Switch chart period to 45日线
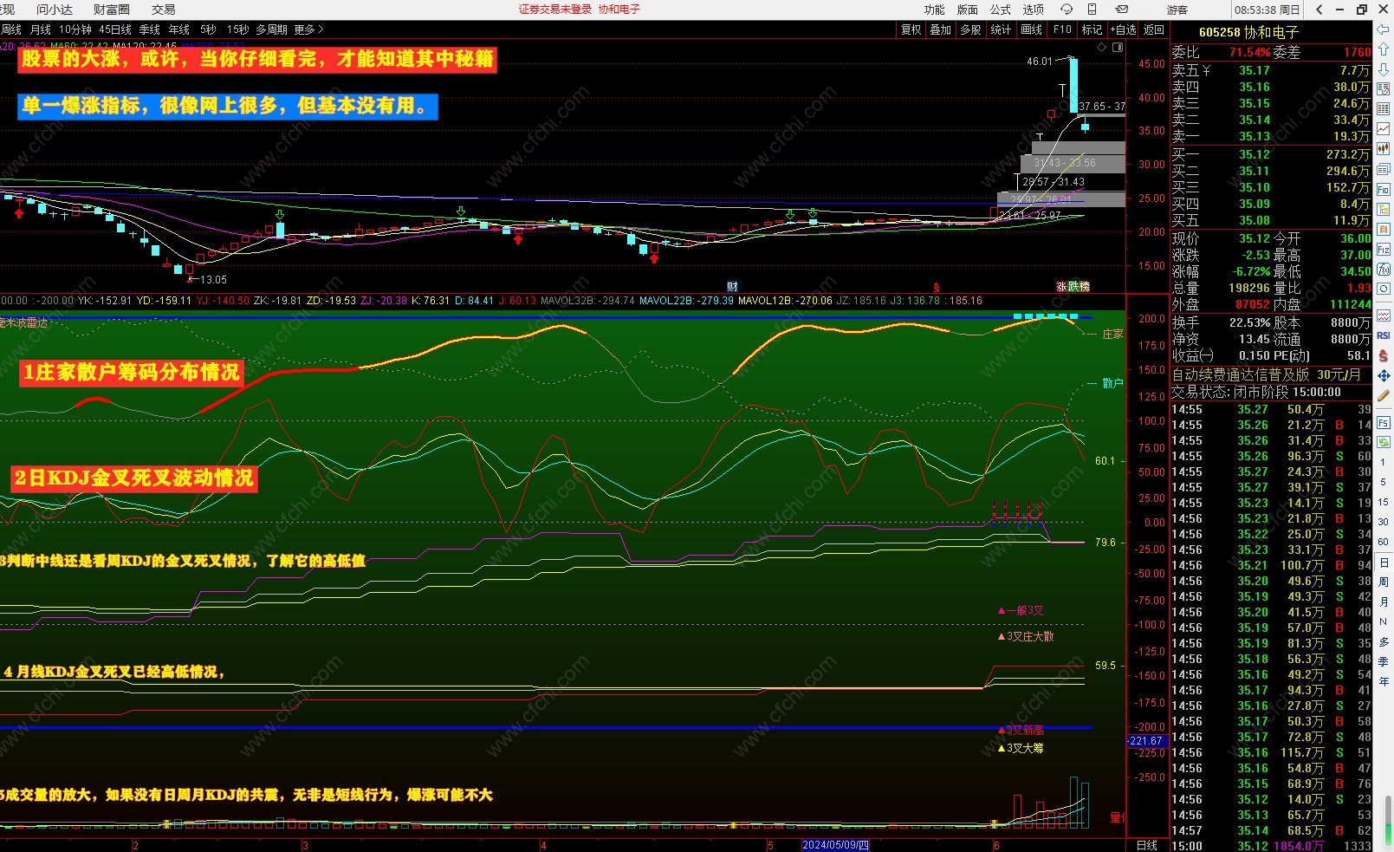The width and height of the screenshot is (1394, 852). tap(115, 29)
